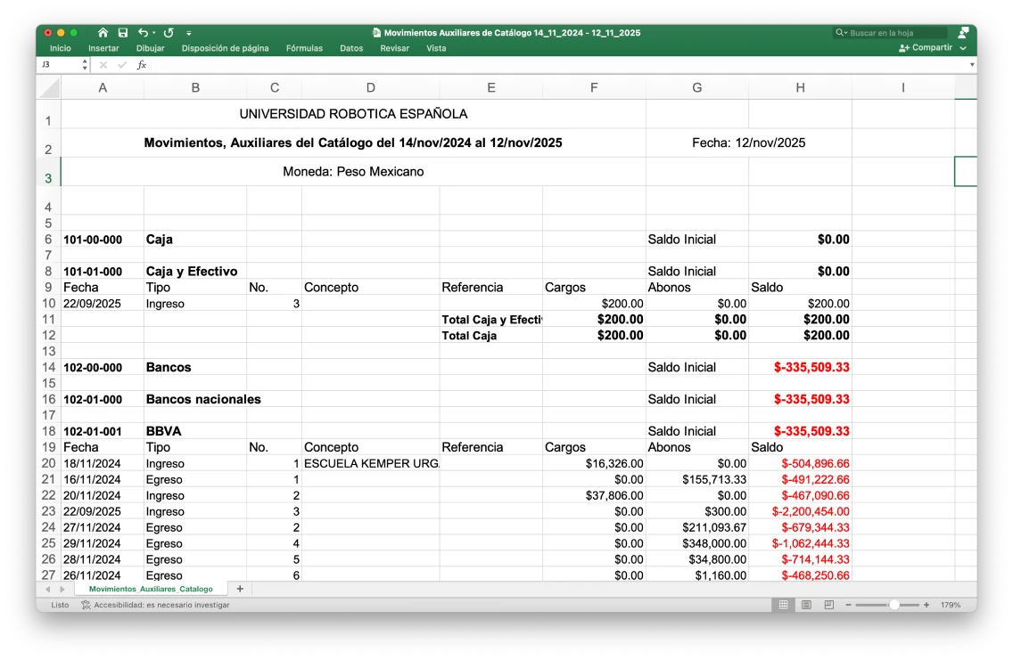Open the search field magnifier icon

(839, 33)
